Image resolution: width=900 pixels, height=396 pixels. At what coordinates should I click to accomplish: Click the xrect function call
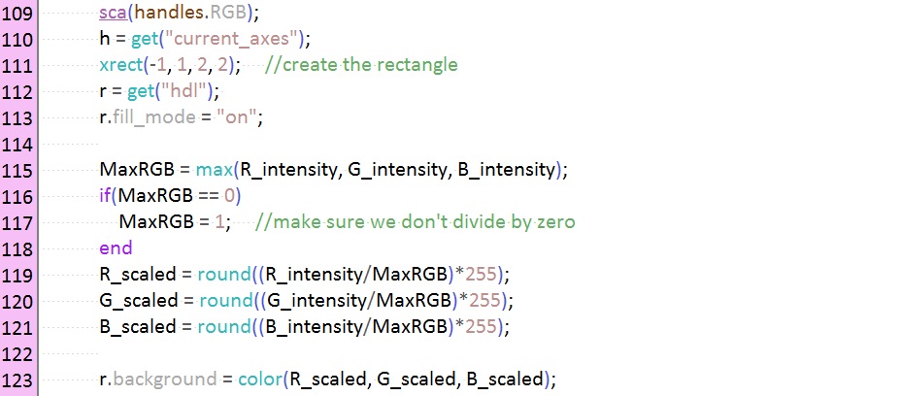[x=120, y=64]
